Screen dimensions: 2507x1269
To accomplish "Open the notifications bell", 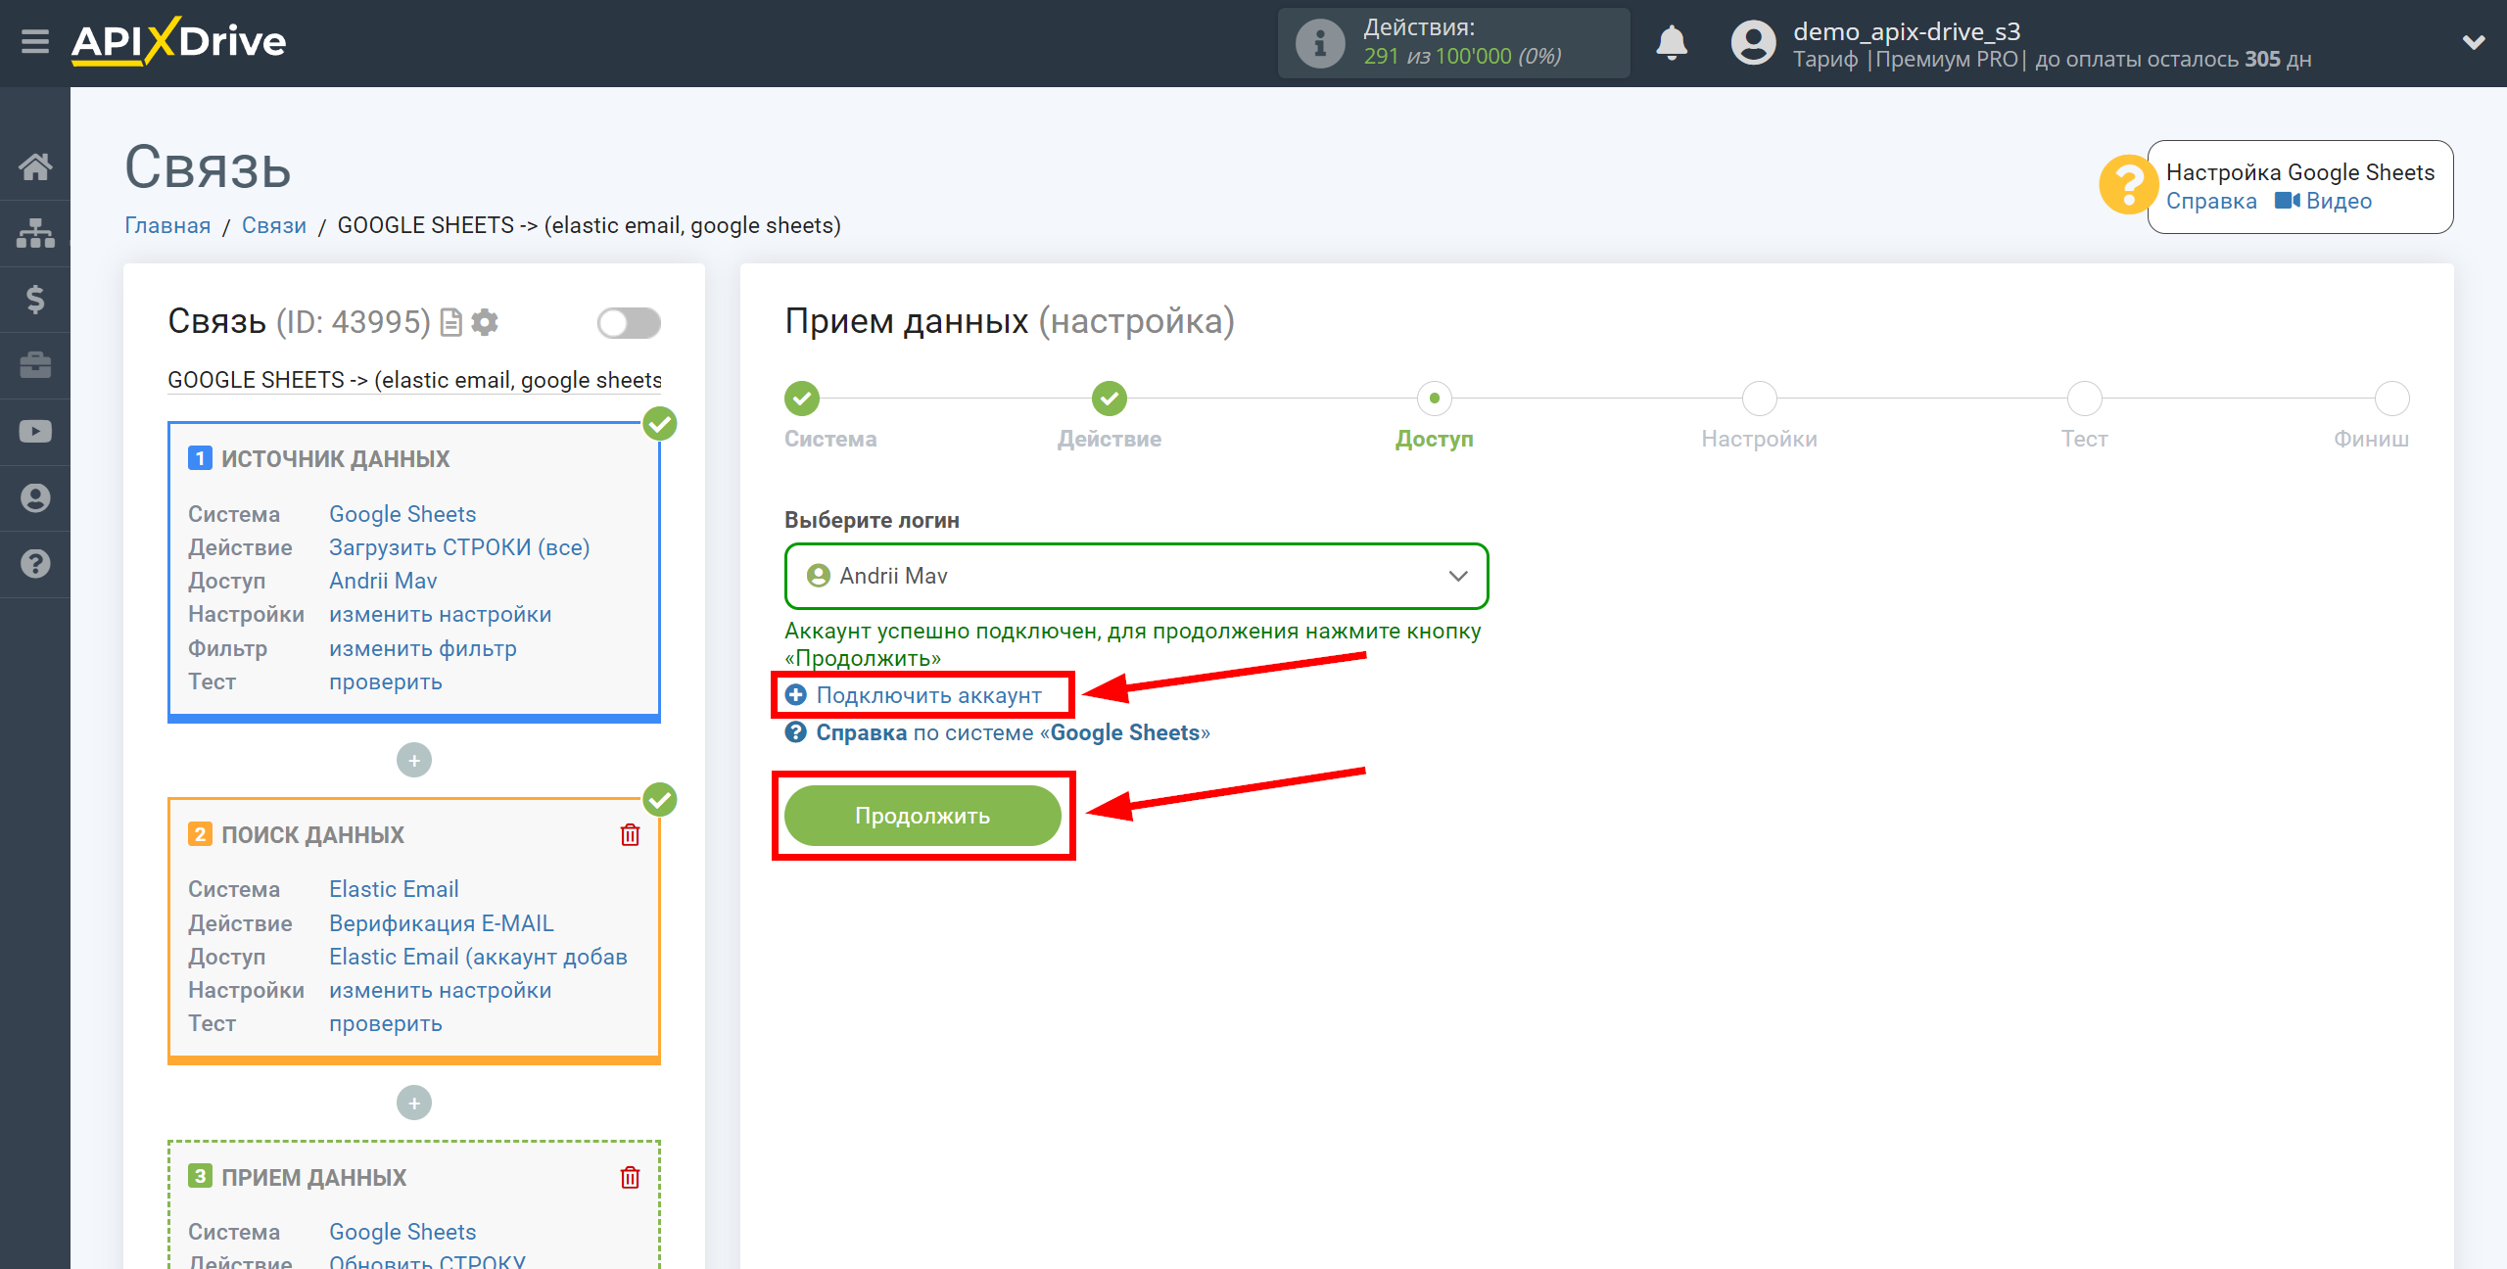I will 1672,43.
